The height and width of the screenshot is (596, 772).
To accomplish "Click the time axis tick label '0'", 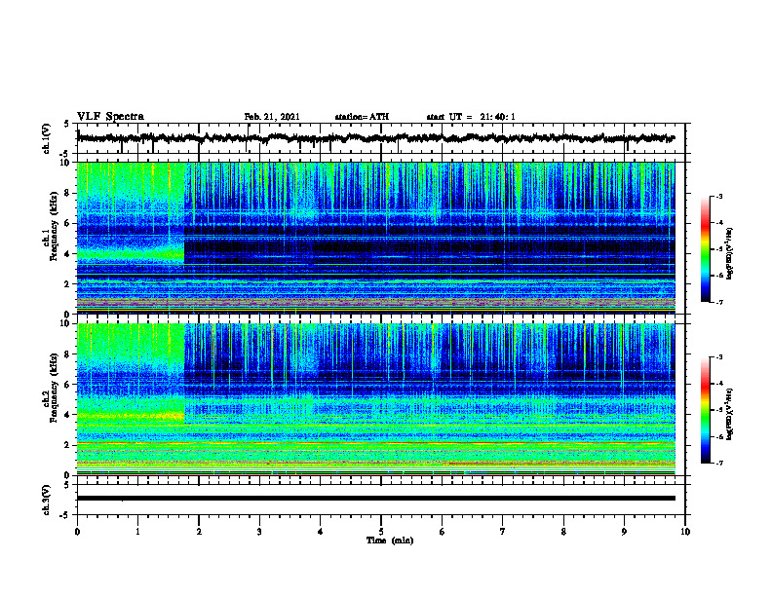I will [77, 531].
